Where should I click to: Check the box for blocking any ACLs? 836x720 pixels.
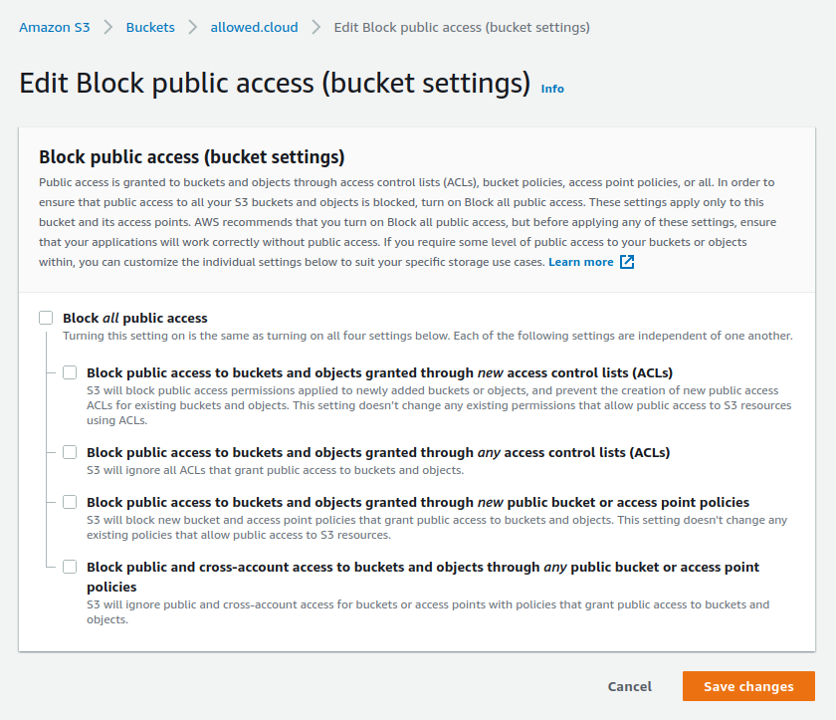pyautogui.click(x=70, y=452)
